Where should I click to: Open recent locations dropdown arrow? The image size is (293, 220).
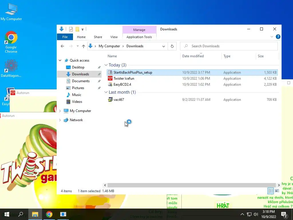(78, 46)
